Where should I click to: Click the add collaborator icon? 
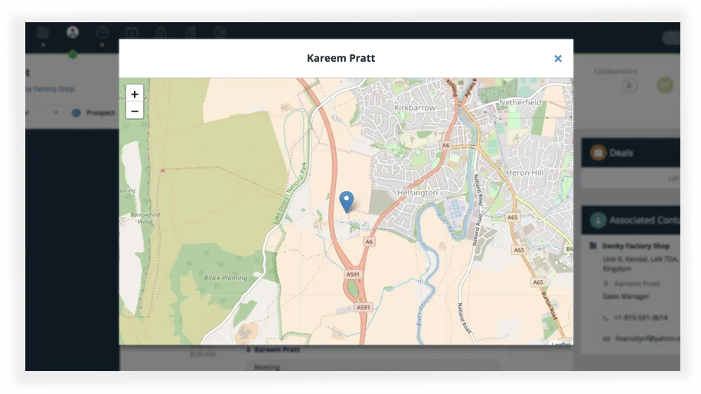pos(630,85)
